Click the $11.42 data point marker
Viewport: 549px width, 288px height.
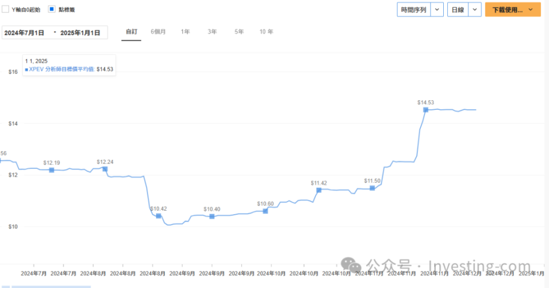(319, 190)
